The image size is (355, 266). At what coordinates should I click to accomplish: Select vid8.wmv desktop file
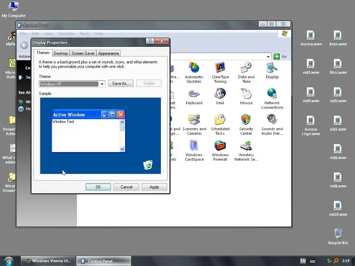338,181
